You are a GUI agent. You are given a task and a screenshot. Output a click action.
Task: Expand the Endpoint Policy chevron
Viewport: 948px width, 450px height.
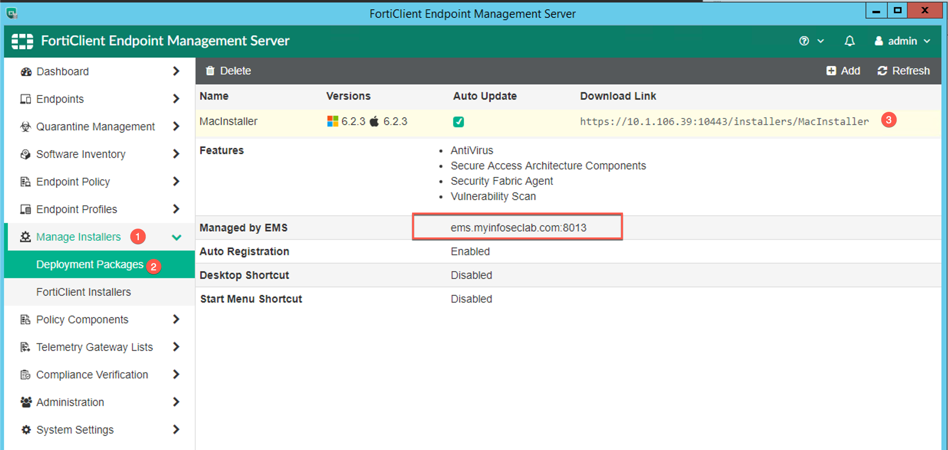[176, 182]
